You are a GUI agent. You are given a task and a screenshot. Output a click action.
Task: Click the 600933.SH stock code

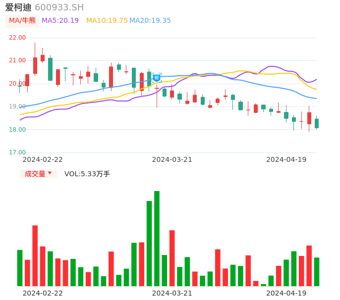(x=59, y=7)
